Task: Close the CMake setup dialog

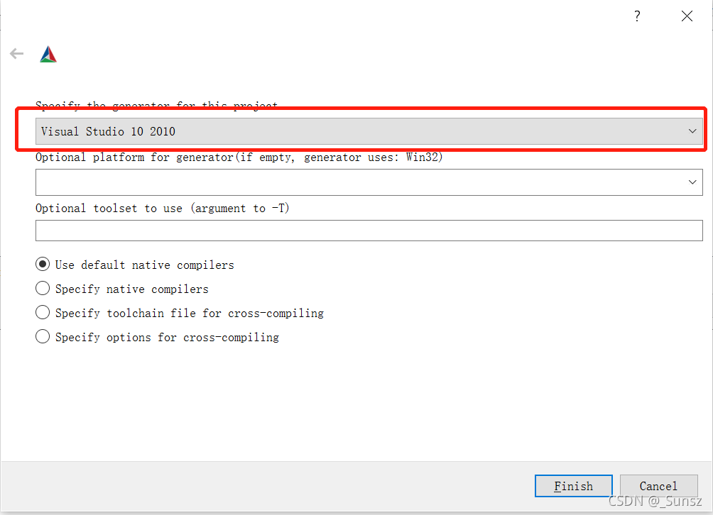Action: coord(687,16)
